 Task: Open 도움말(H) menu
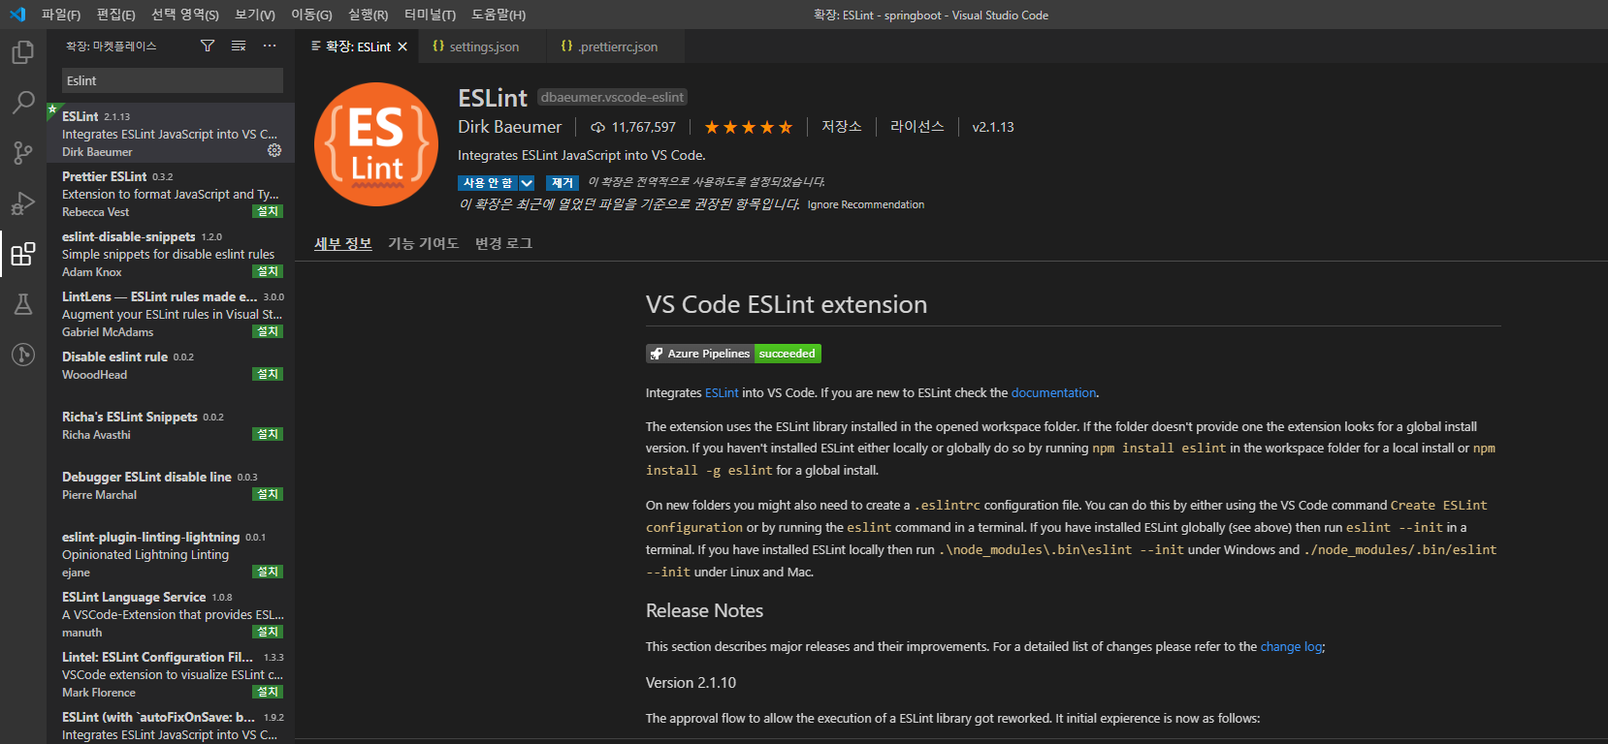pos(498,15)
